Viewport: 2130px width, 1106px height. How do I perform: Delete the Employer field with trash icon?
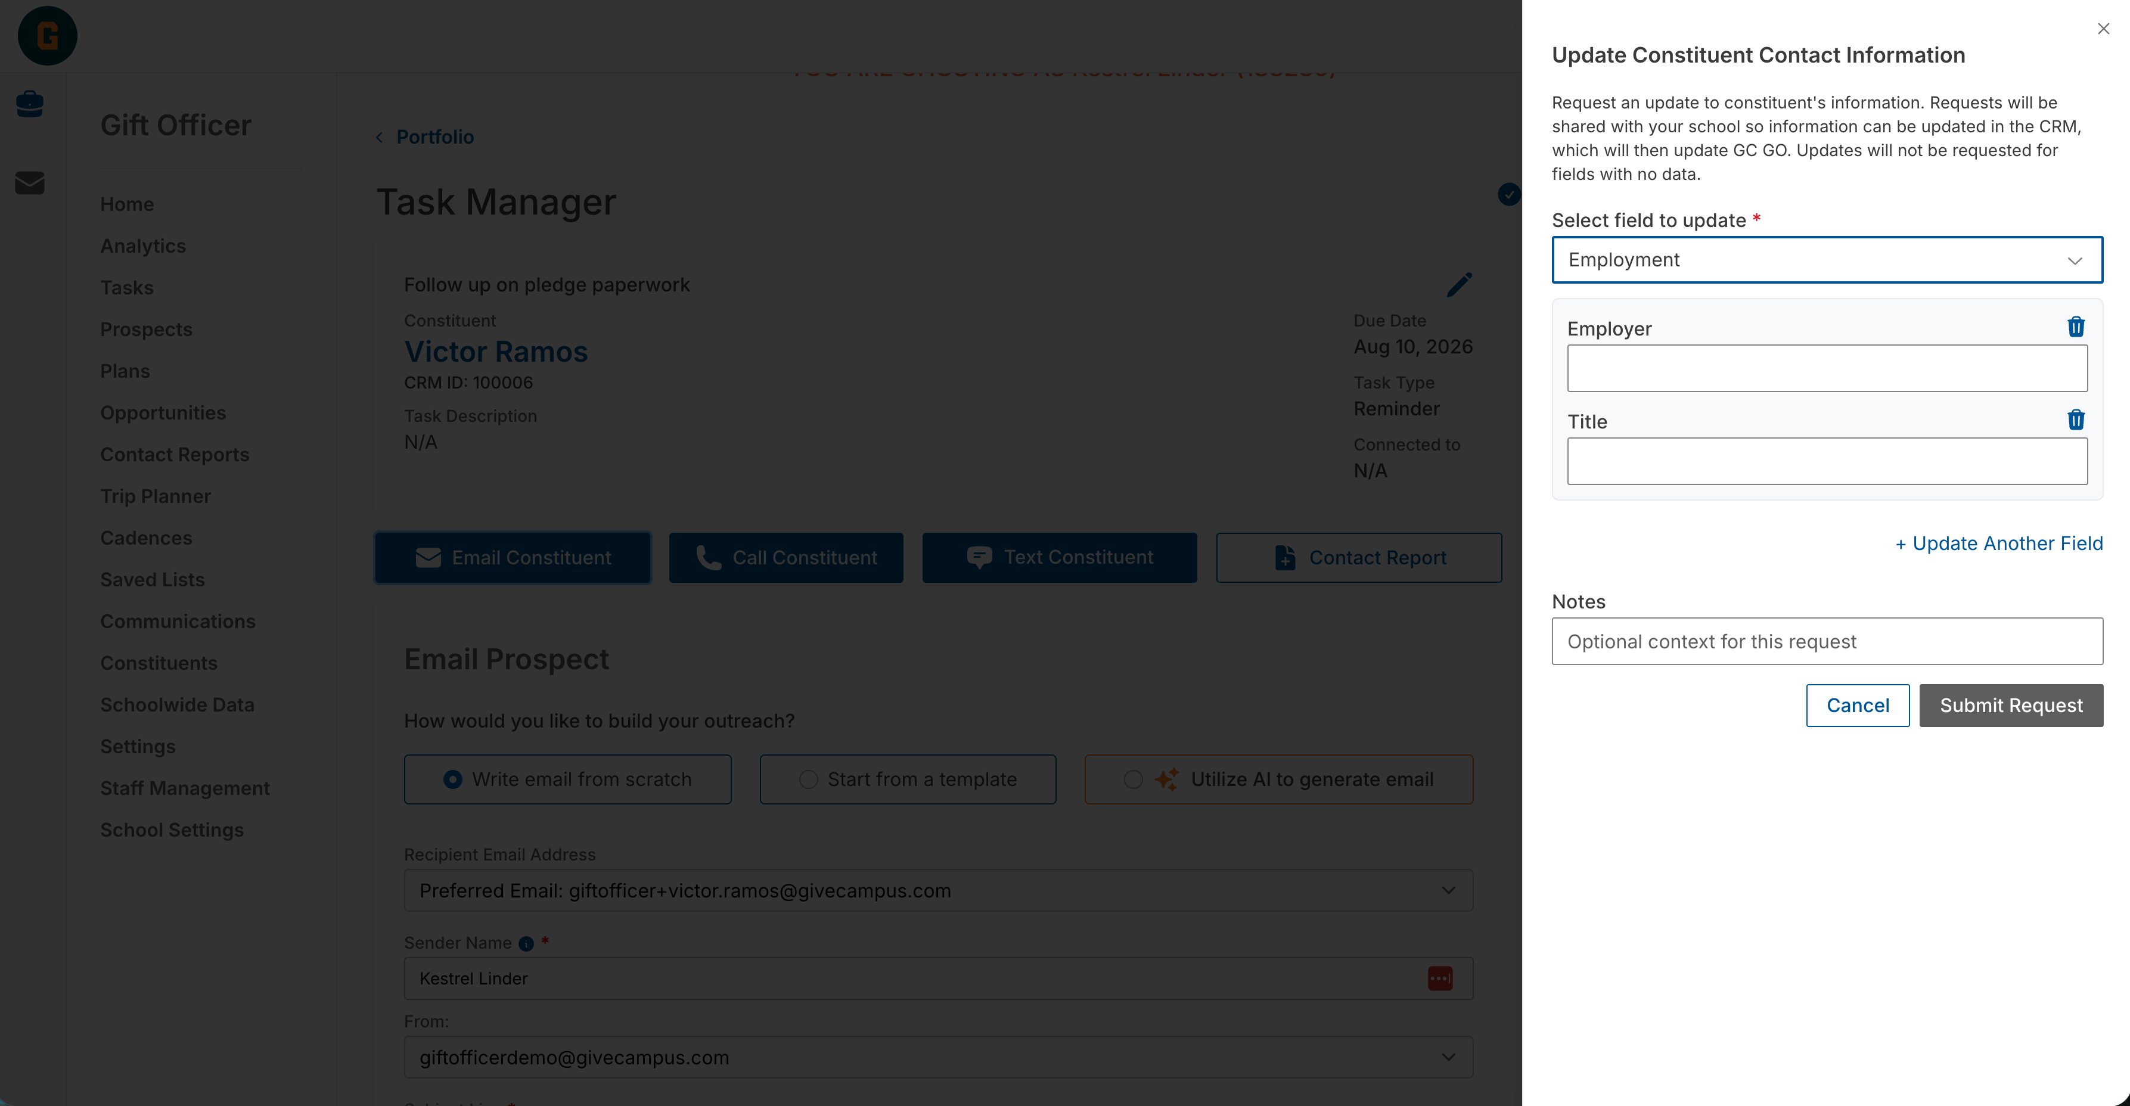click(x=2075, y=327)
